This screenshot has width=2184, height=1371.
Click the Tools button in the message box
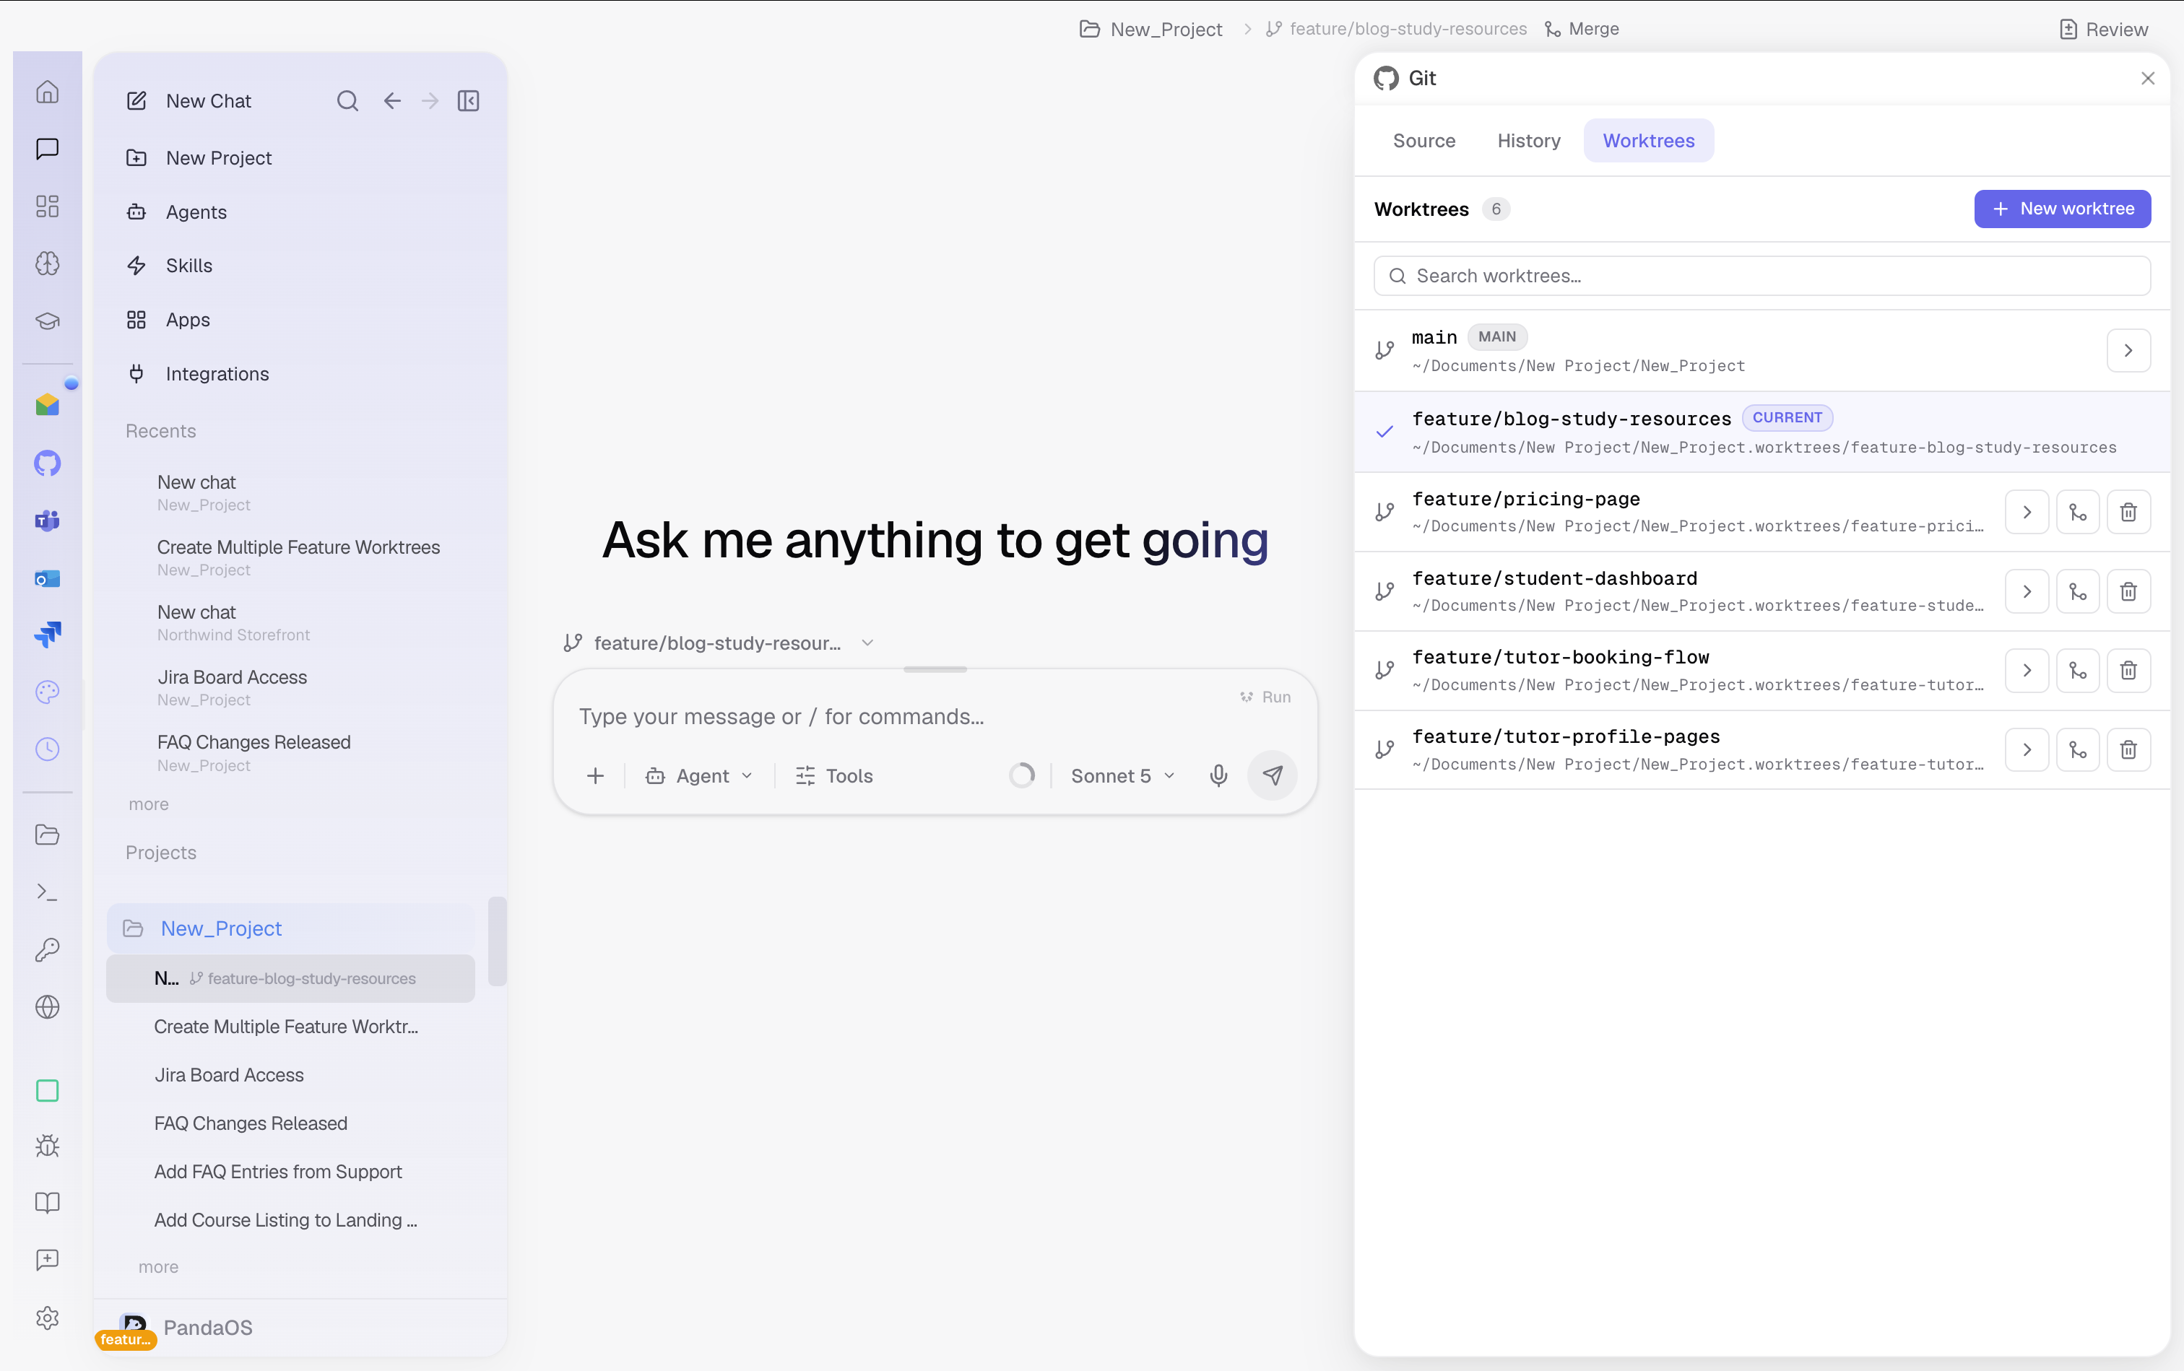pyautogui.click(x=834, y=775)
